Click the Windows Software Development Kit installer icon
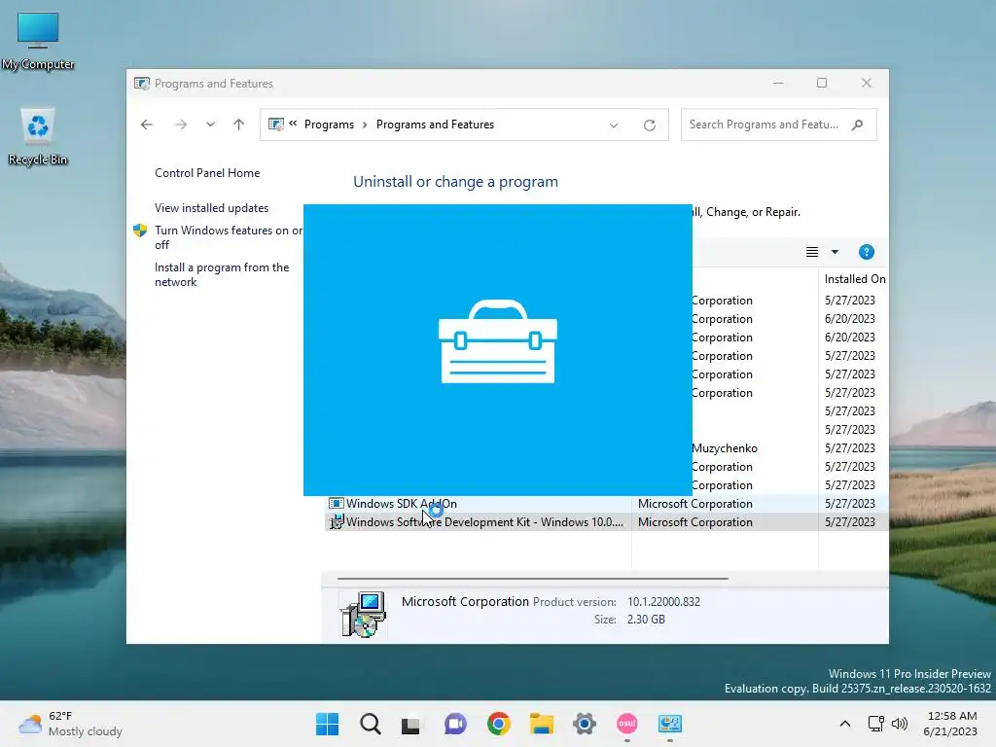996x747 pixels. (336, 522)
